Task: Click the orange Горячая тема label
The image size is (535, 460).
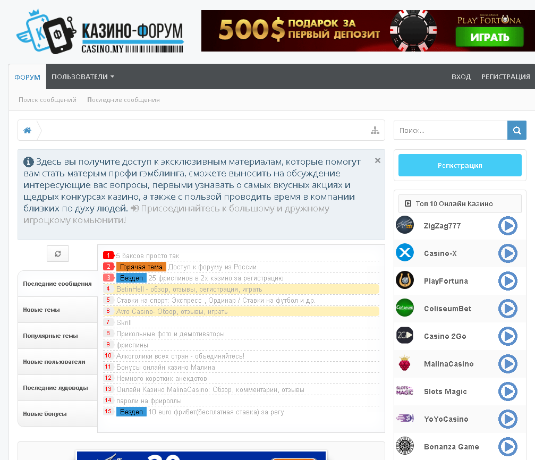Action: click(x=141, y=267)
